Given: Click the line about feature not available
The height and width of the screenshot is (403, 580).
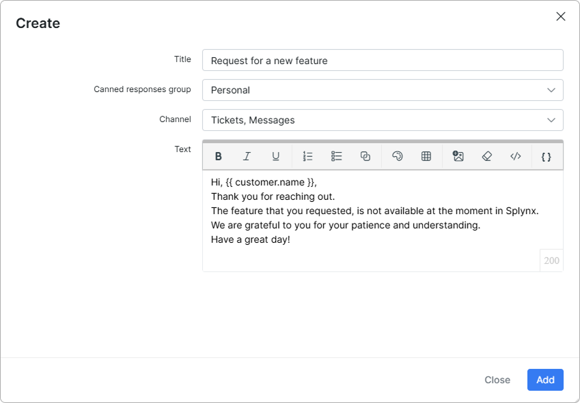Looking at the screenshot, I should (x=374, y=211).
